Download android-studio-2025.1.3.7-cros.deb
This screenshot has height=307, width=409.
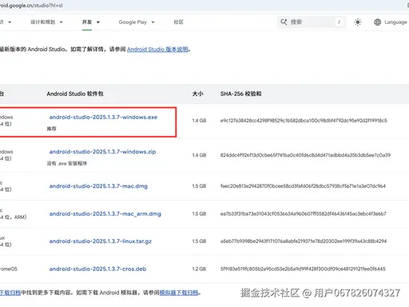tap(97, 269)
